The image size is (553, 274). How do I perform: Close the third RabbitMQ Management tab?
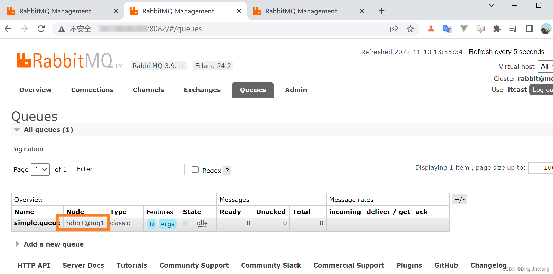362,11
